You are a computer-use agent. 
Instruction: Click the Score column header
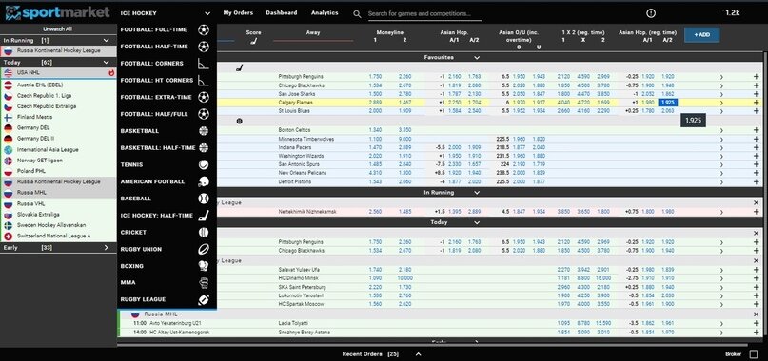(253, 32)
